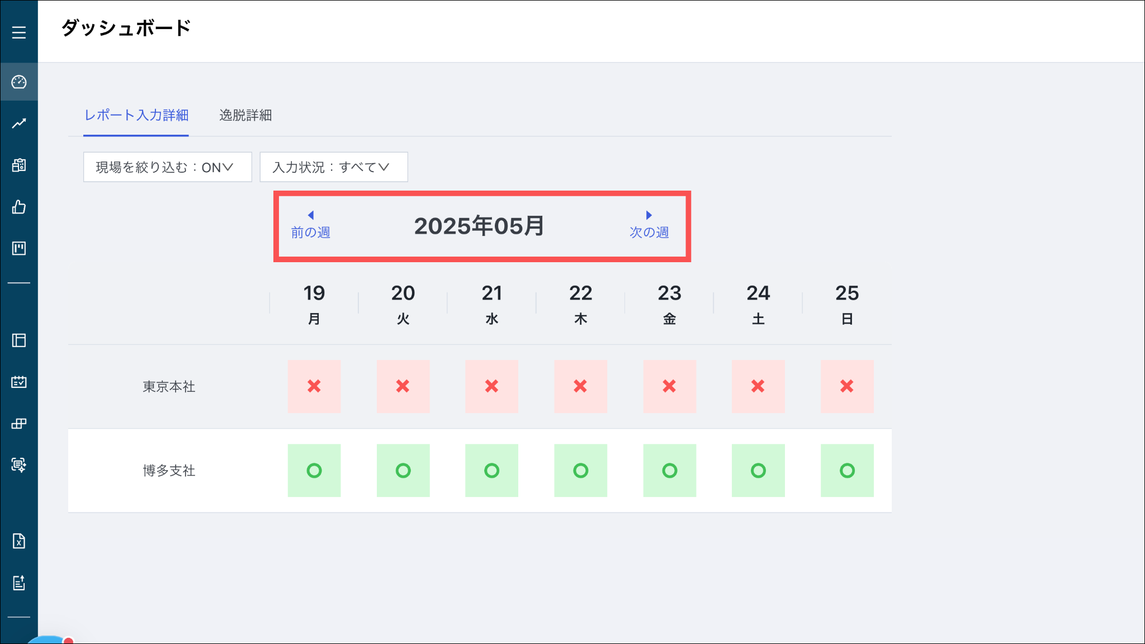Click 博多支社 green circle cell for day 21
Screen dimensions: 1145x644
click(491, 471)
